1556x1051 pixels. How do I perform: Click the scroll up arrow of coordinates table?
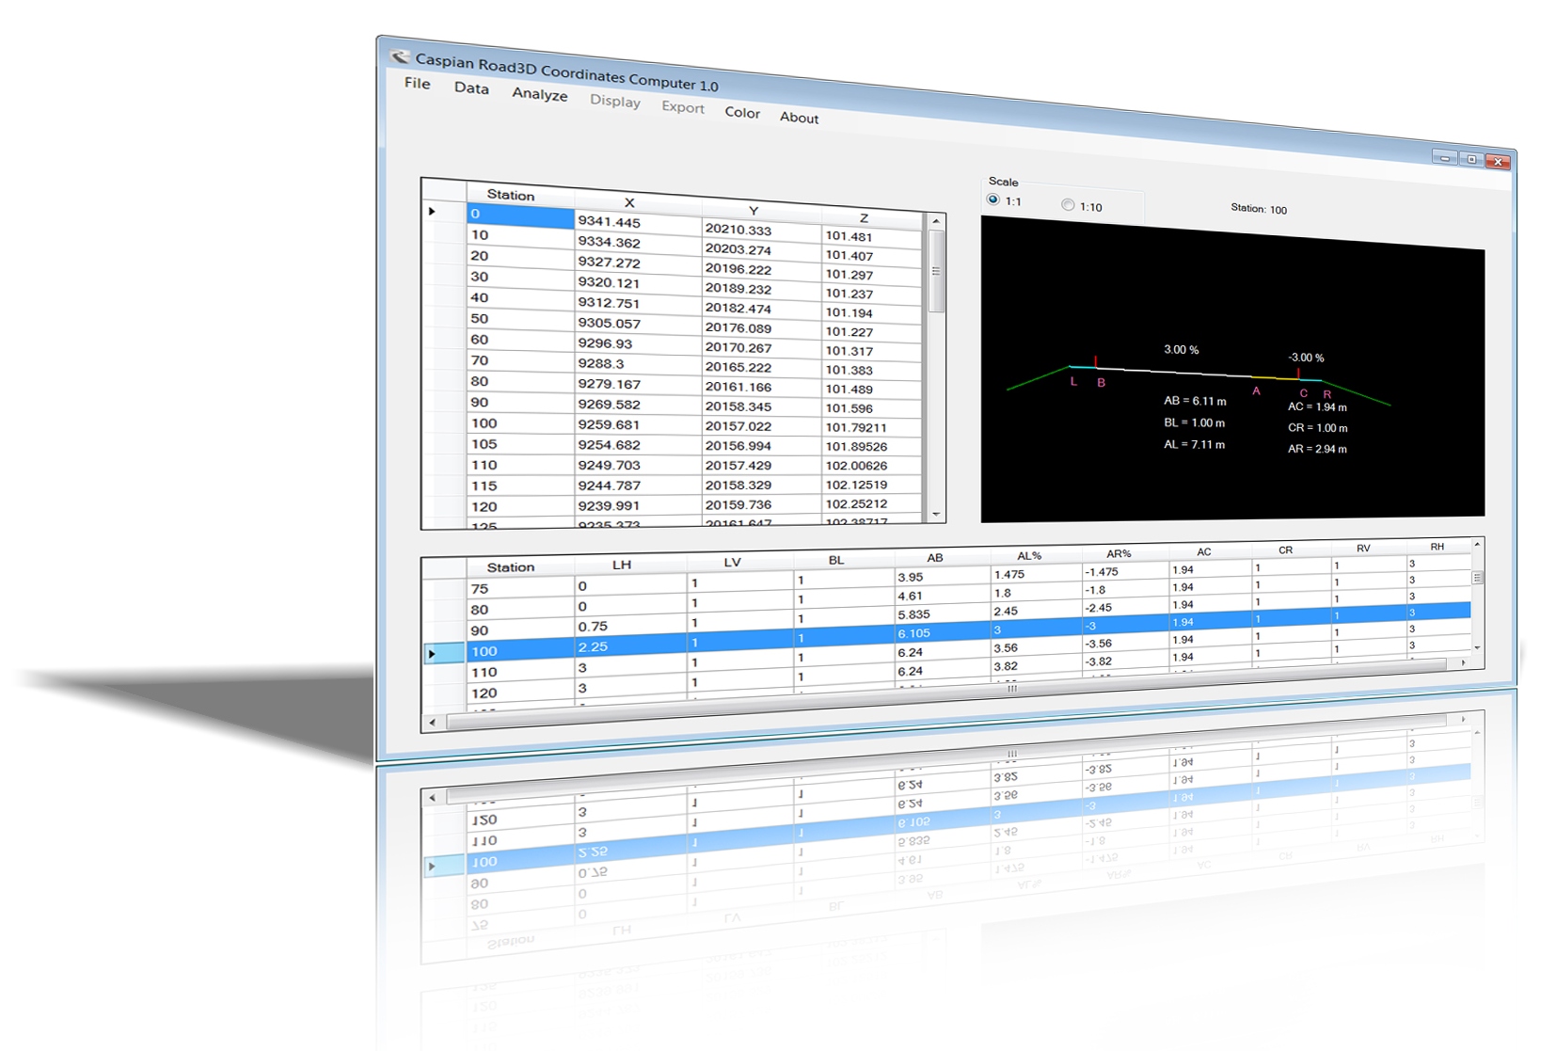point(936,221)
